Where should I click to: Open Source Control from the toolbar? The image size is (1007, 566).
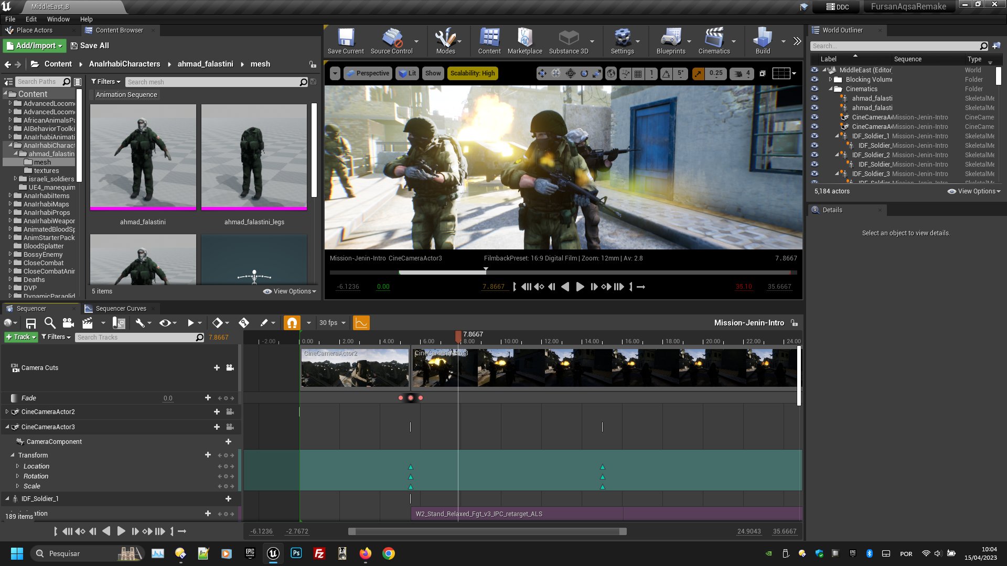click(x=391, y=41)
